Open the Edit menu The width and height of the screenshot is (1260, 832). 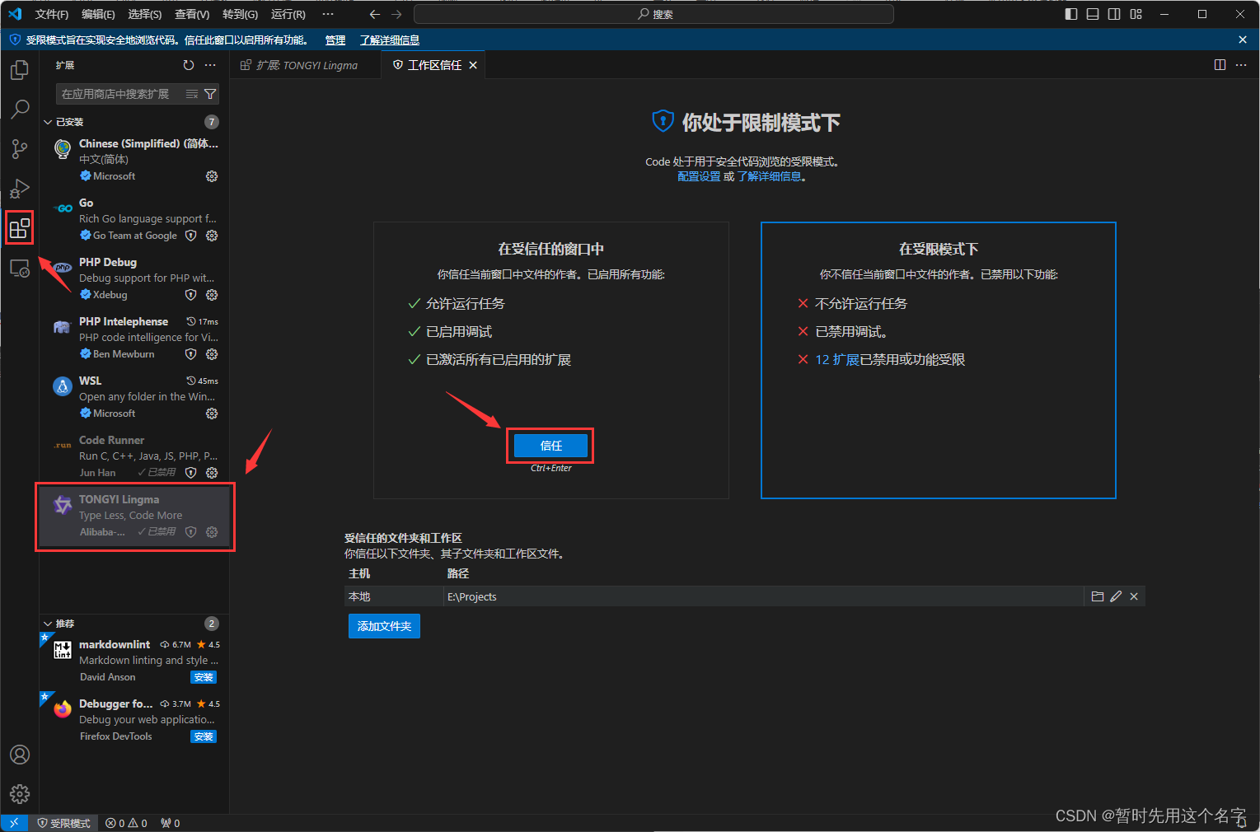pyautogui.click(x=98, y=14)
